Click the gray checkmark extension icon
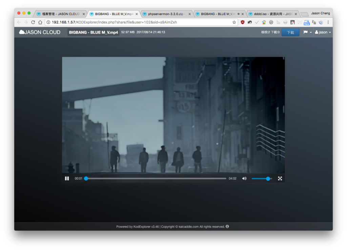The image size is (347, 251). [257, 22]
